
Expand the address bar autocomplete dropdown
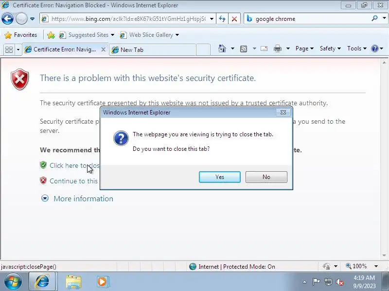[x=212, y=19]
